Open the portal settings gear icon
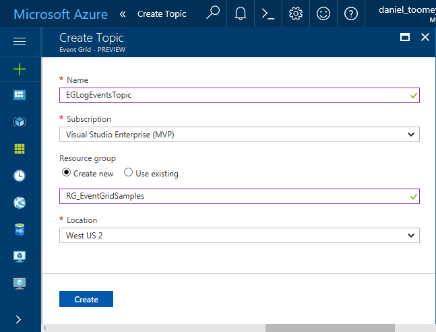The image size is (436, 332). point(295,14)
